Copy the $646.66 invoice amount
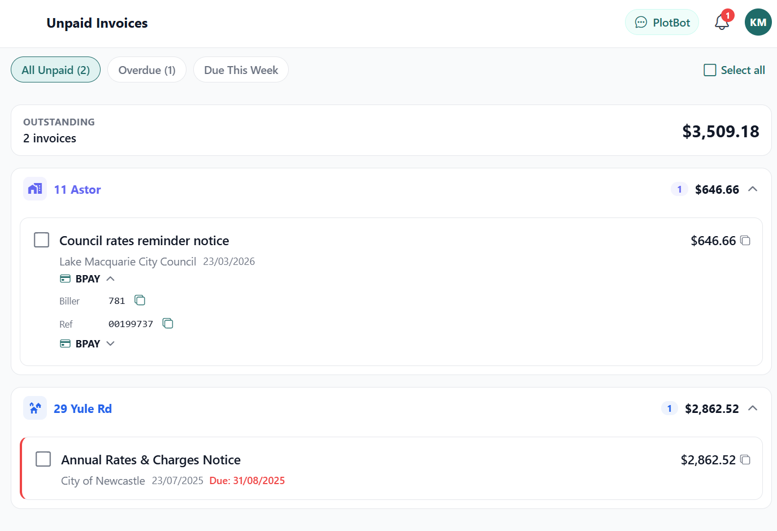This screenshot has width=777, height=531. (x=745, y=241)
